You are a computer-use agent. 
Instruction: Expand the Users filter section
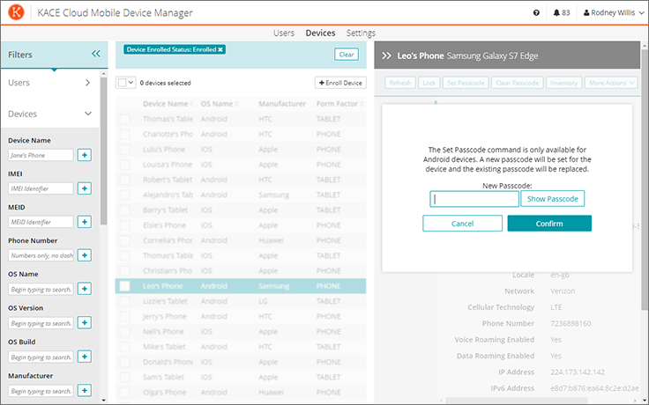pyautogui.click(x=49, y=83)
